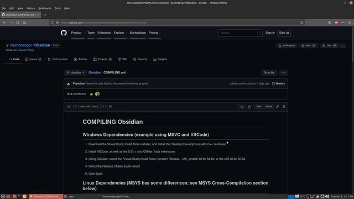Screen dimensions: 354x199
Task: Open Obsidian repository name link
Action: 42,45
